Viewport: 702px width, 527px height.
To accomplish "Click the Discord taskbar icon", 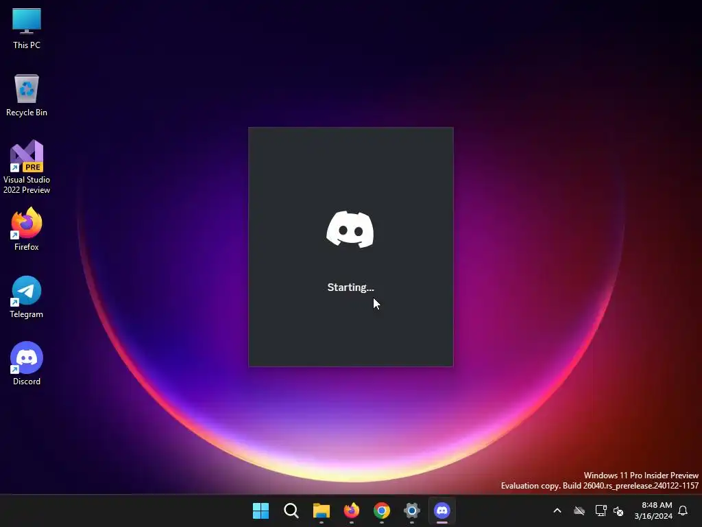I will (442, 511).
